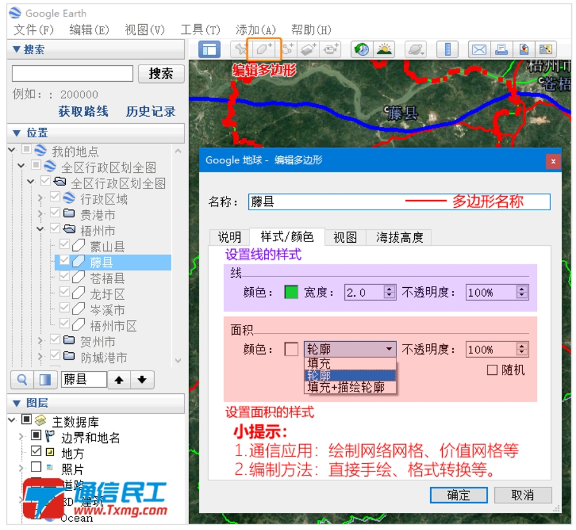This screenshot has height=530, width=576.
Task: Uncheck the 龙圩区 checkbox
Action: coord(65,291)
